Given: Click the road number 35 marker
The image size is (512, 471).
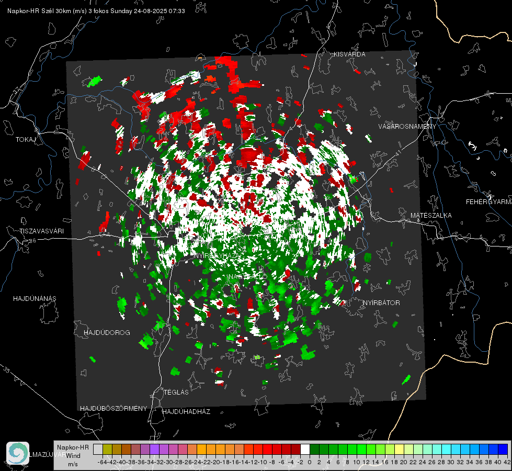Looking at the screenshot, I should pyautogui.click(x=6, y=369).
